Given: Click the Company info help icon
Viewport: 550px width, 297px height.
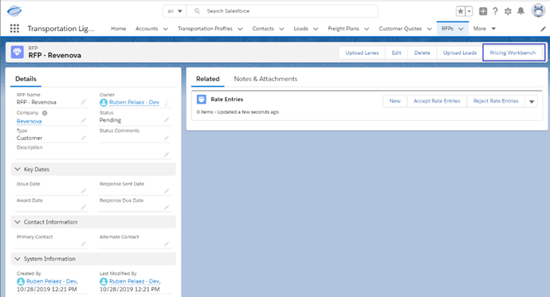Looking at the screenshot, I should point(45,113).
